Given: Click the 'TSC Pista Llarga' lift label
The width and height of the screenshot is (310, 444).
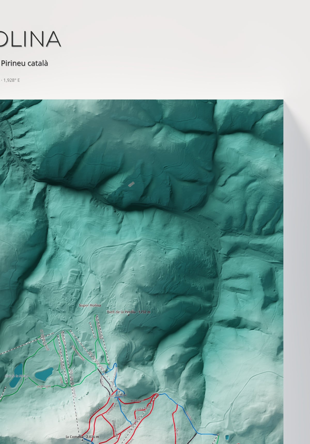Looking at the screenshot, I should click(x=99, y=327).
